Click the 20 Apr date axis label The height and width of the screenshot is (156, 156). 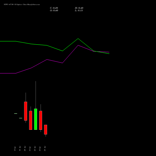pyautogui.click(x=25, y=149)
